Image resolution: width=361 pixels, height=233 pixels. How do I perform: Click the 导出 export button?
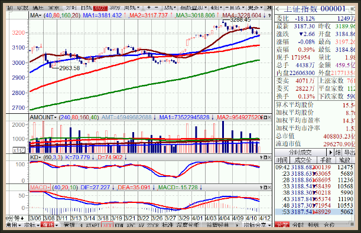[x=349, y=153]
